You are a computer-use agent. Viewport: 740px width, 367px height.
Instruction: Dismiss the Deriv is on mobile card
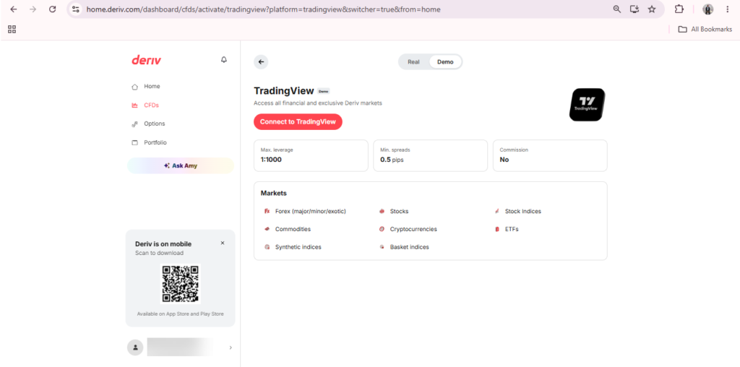[x=223, y=243]
